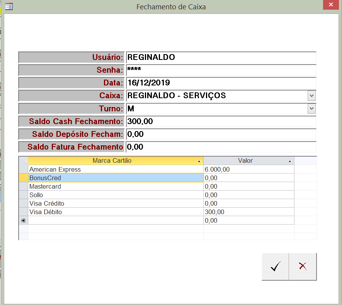Click the select-all corner of card grid

23,161
